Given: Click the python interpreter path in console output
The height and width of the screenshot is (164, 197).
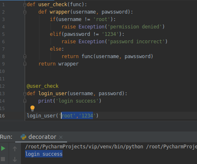Looking at the screenshot, I should click(x=84, y=147).
